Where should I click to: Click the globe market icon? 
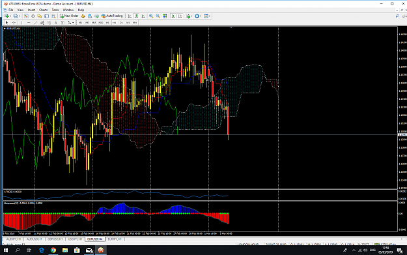click(x=96, y=16)
